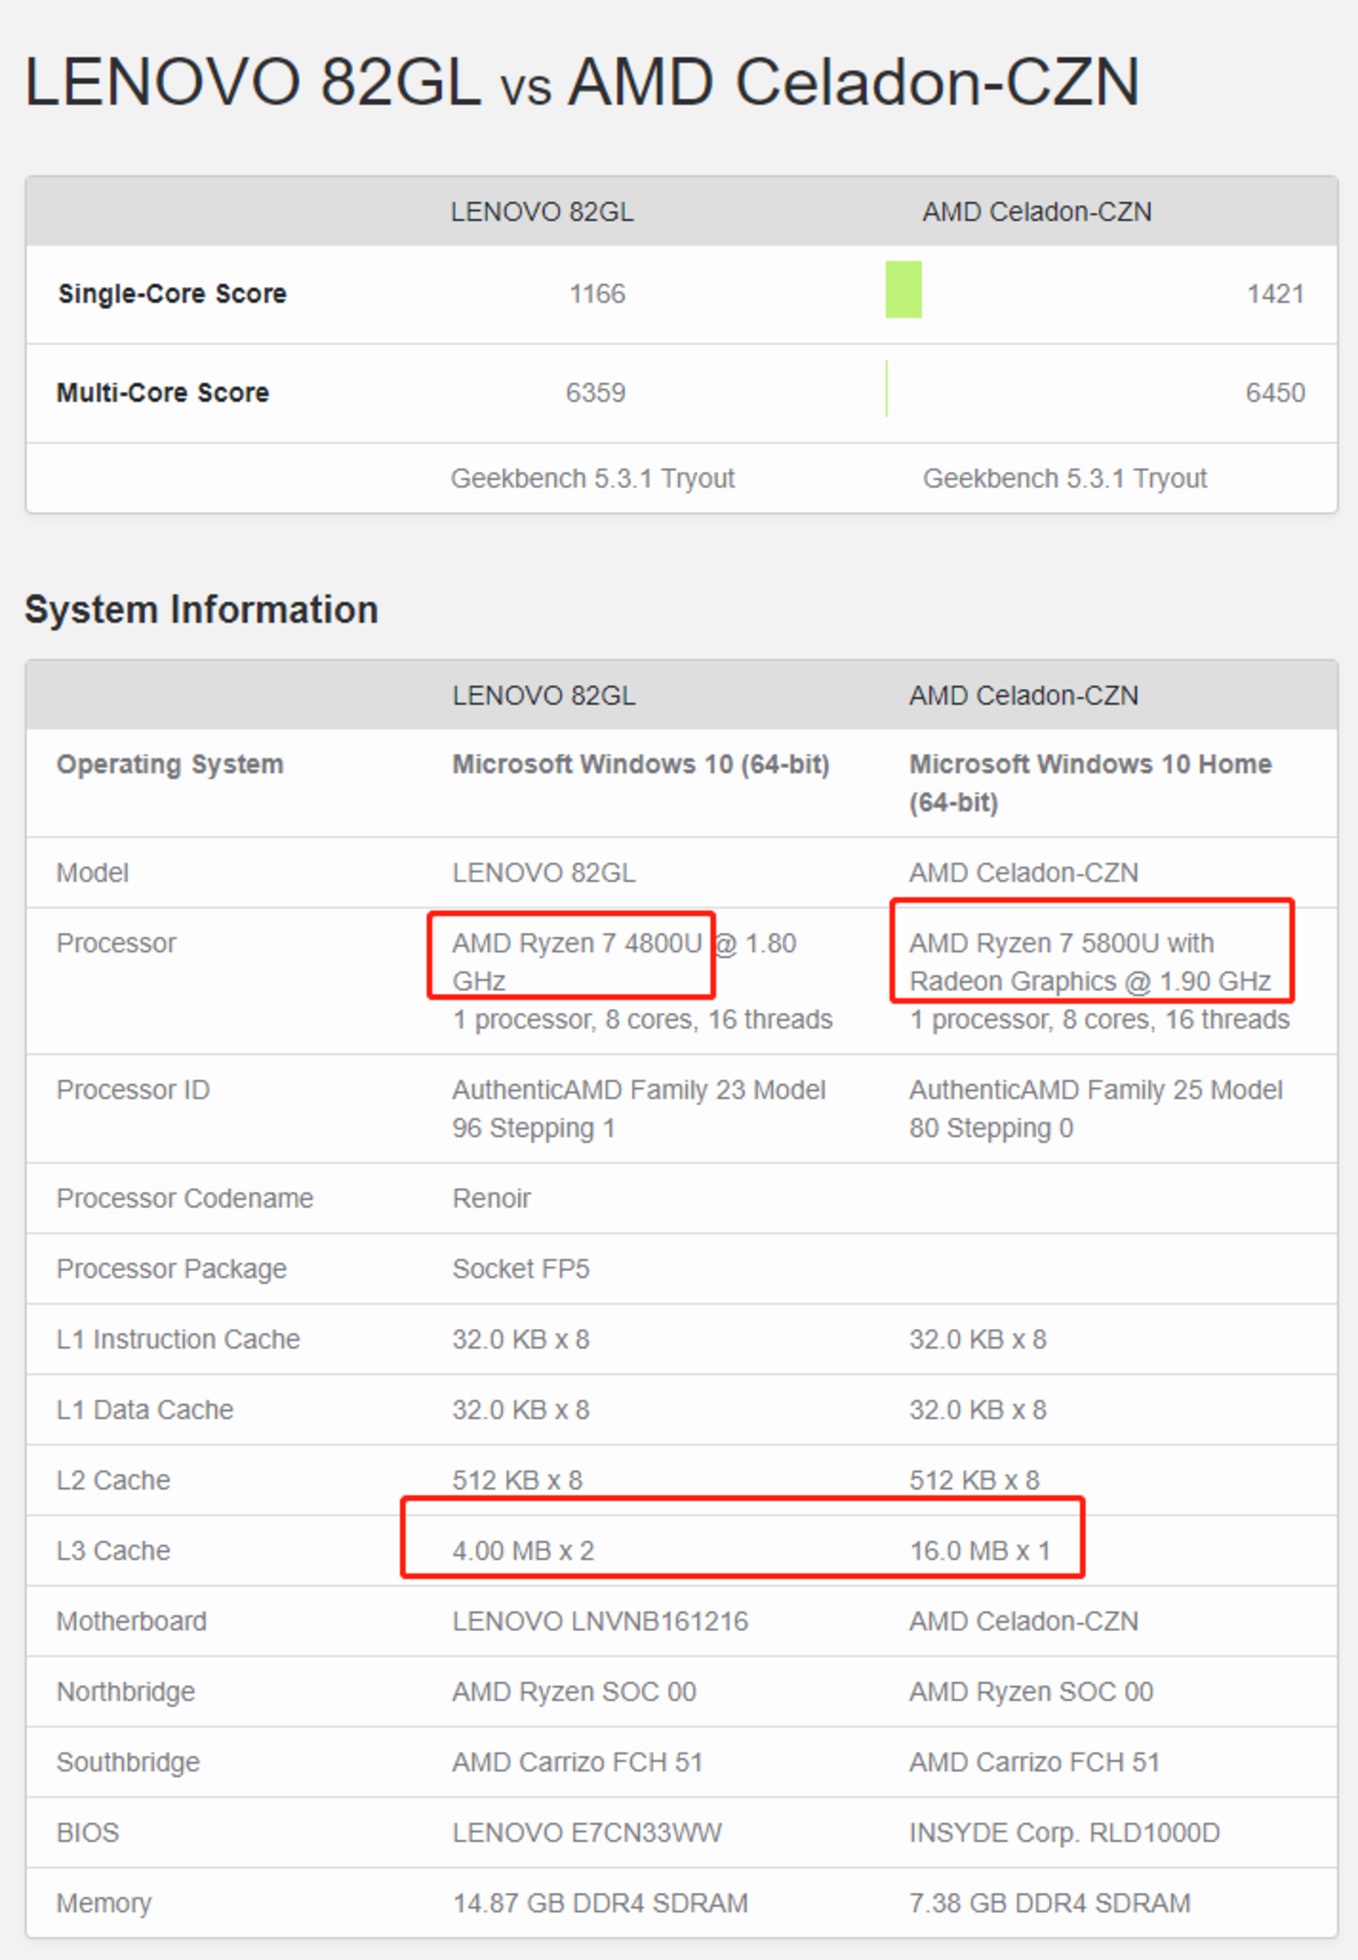1358x1960 pixels.
Task: Select the L1 Instruction Cache label
Action: [x=179, y=1340]
